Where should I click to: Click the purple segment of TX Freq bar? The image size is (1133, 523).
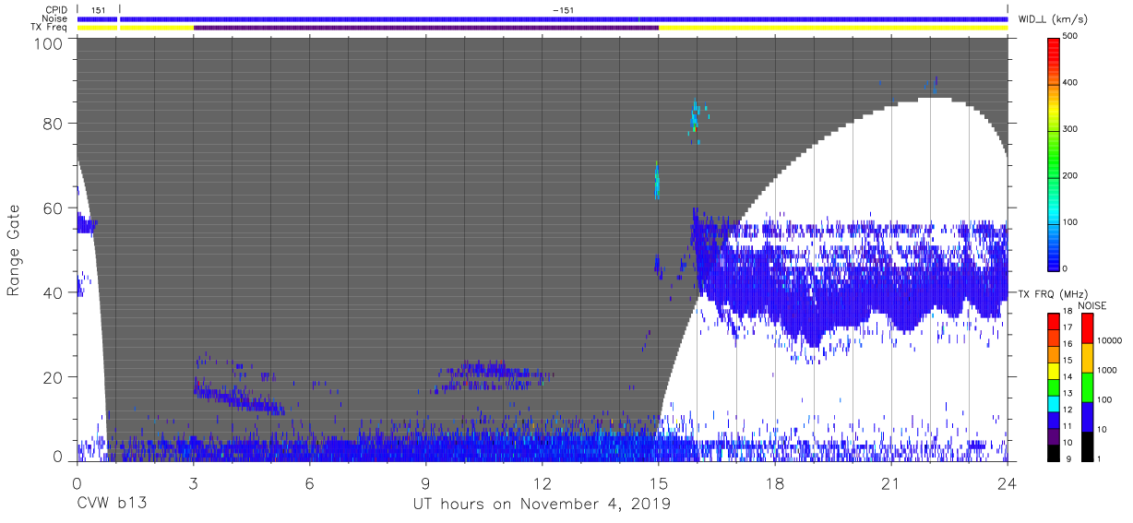click(x=426, y=28)
